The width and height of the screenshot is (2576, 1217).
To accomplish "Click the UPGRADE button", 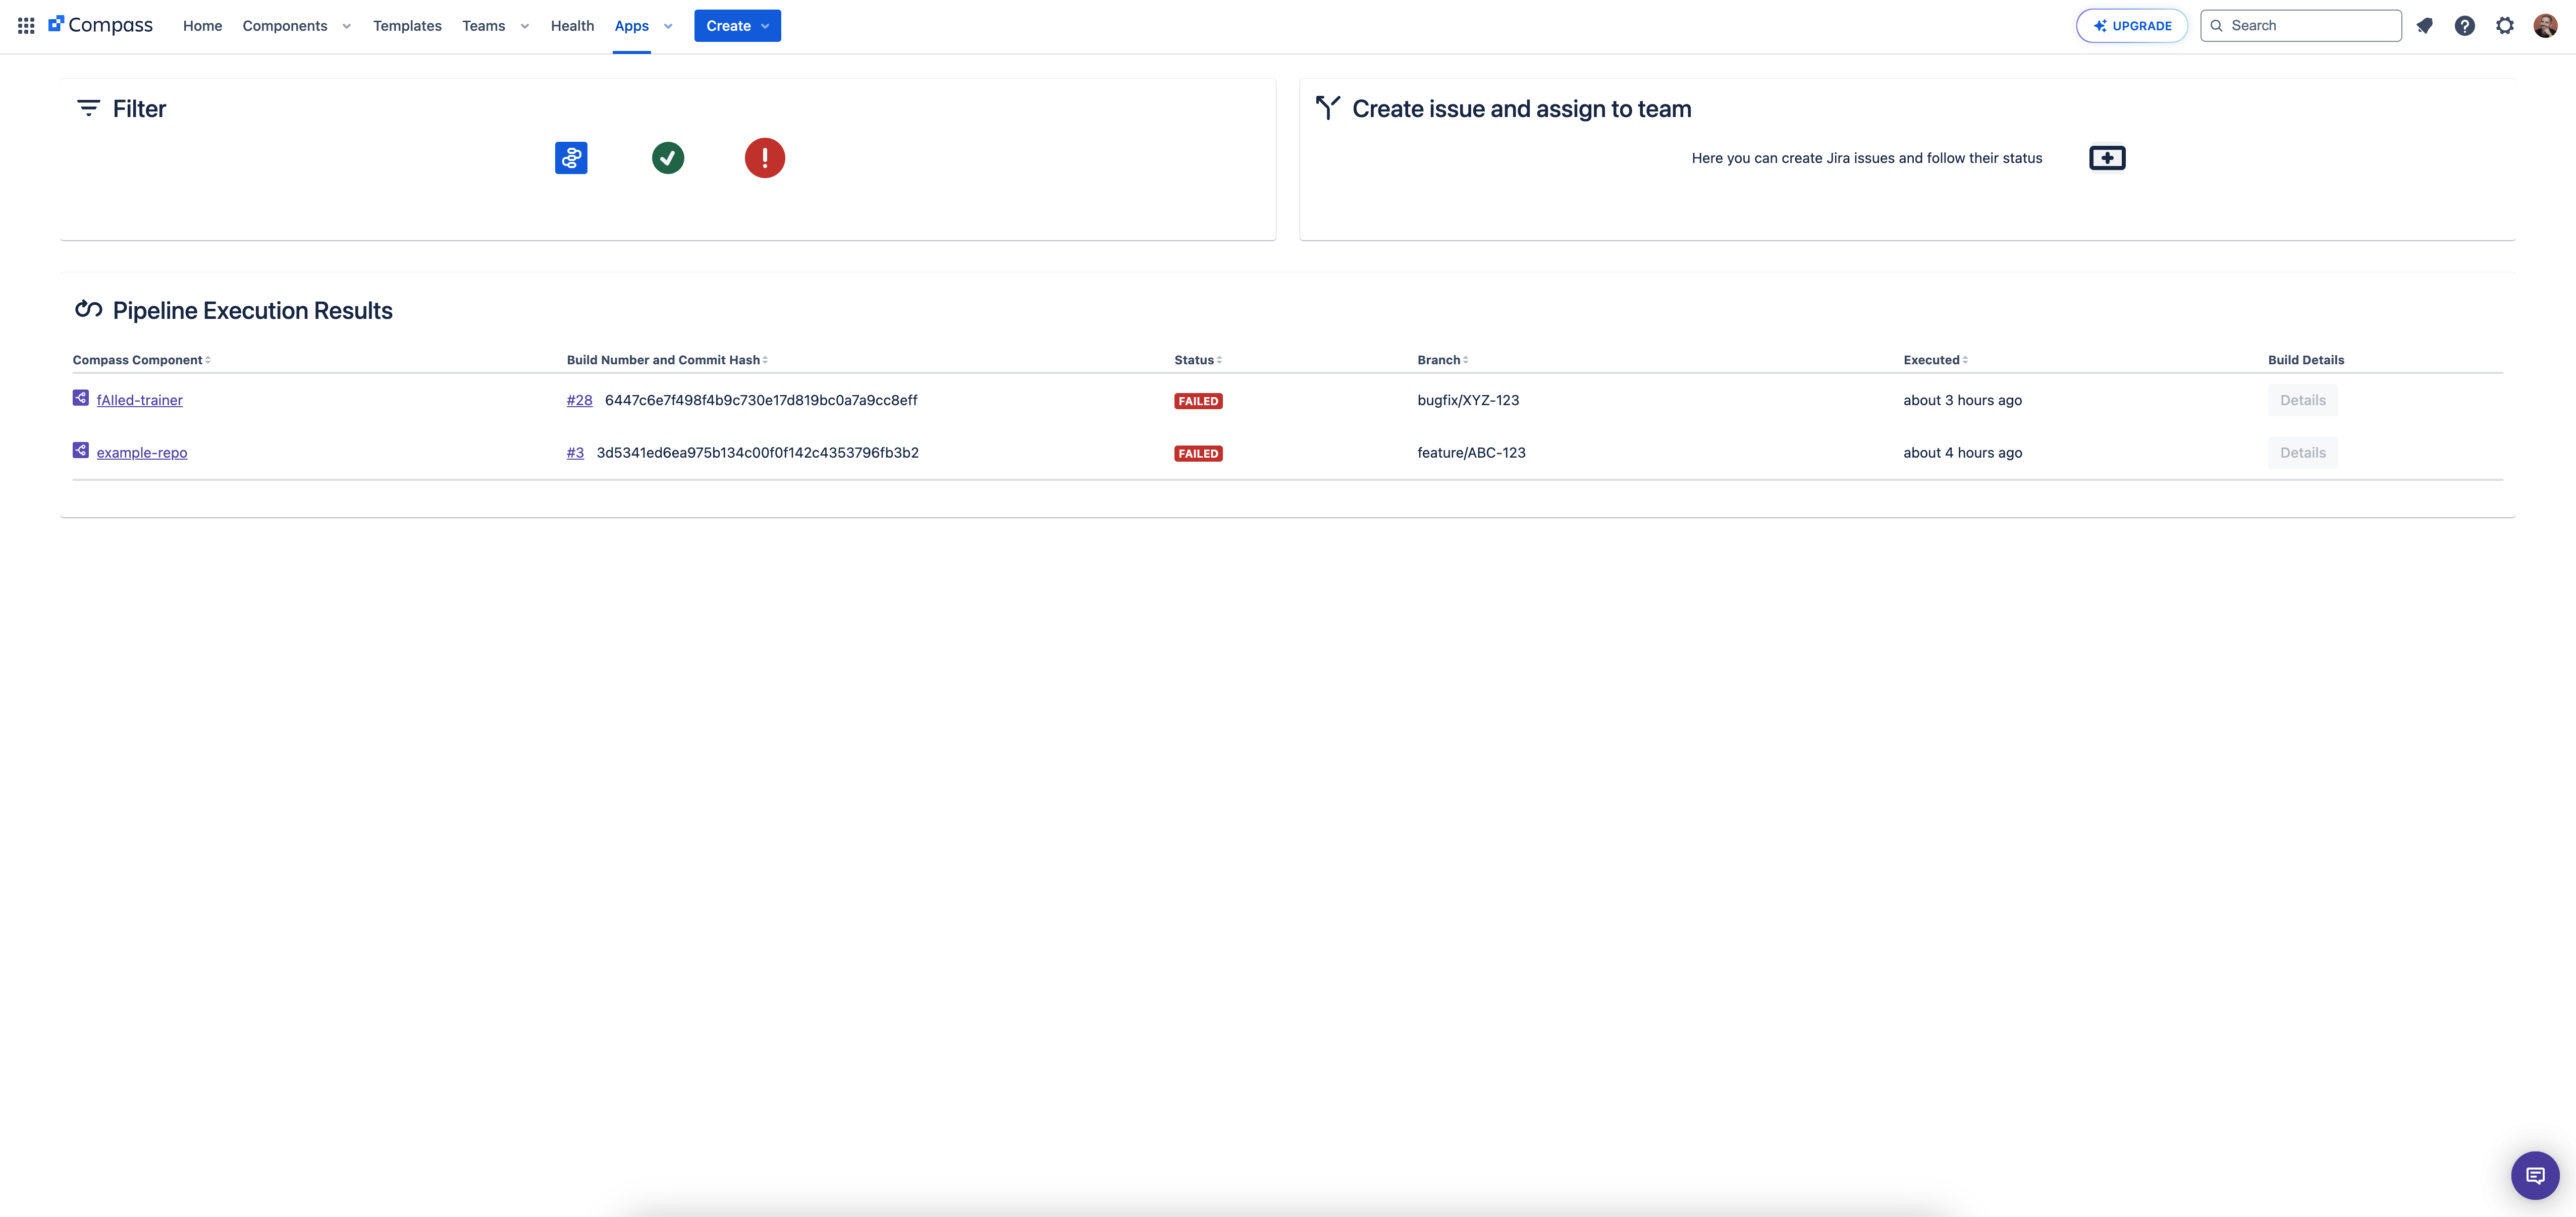I will coord(2132,26).
